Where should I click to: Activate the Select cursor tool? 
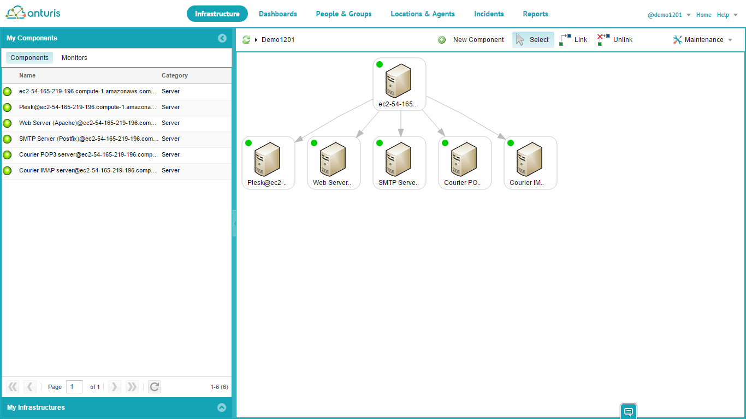pyautogui.click(x=532, y=40)
